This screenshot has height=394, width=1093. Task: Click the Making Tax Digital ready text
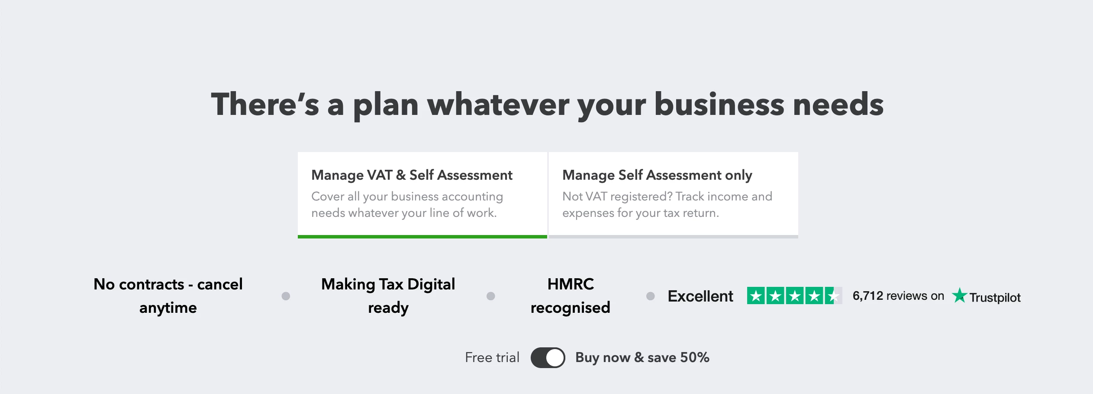tap(388, 296)
